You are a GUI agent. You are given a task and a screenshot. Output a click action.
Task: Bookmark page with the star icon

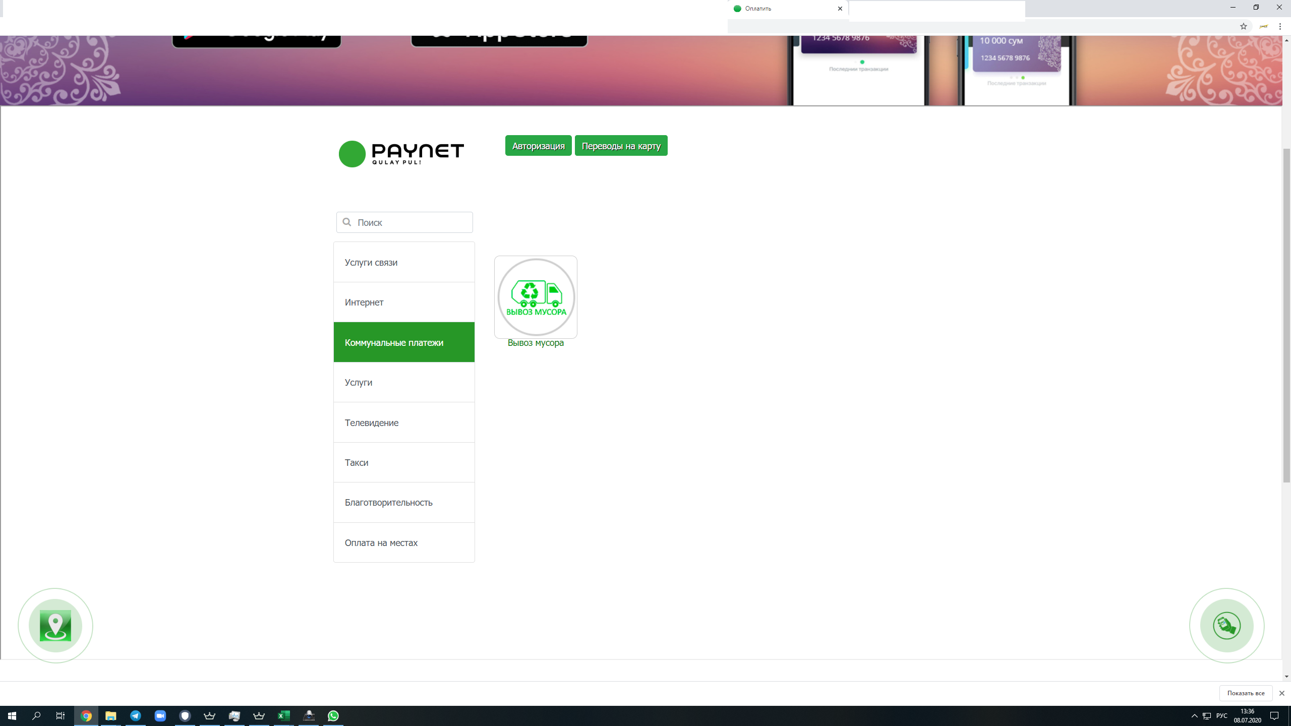click(x=1243, y=27)
